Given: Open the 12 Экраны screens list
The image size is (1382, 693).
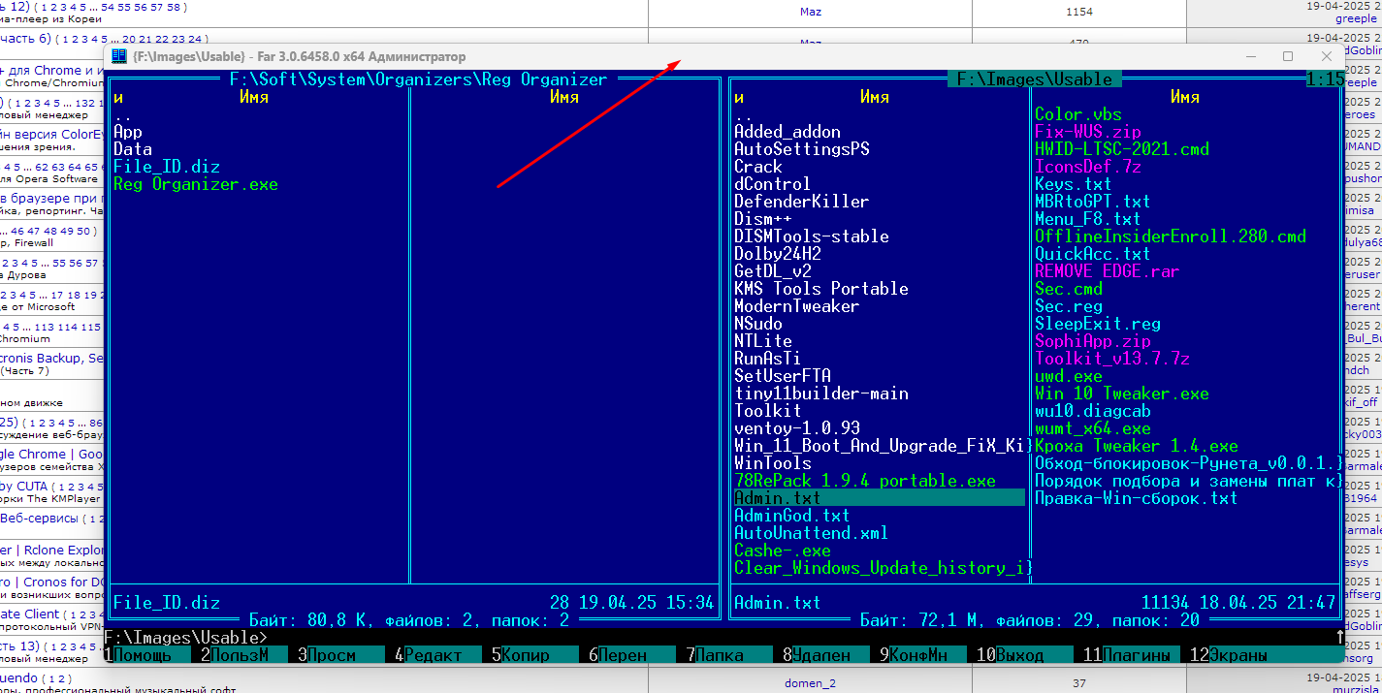Looking at the screenshot, I should [1238, 655].
